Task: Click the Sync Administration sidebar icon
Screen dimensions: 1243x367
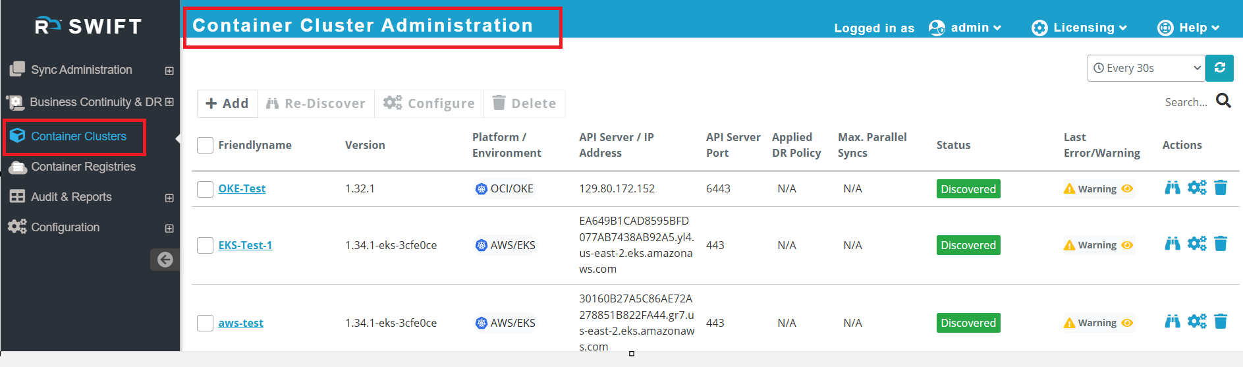Action: 18,69
